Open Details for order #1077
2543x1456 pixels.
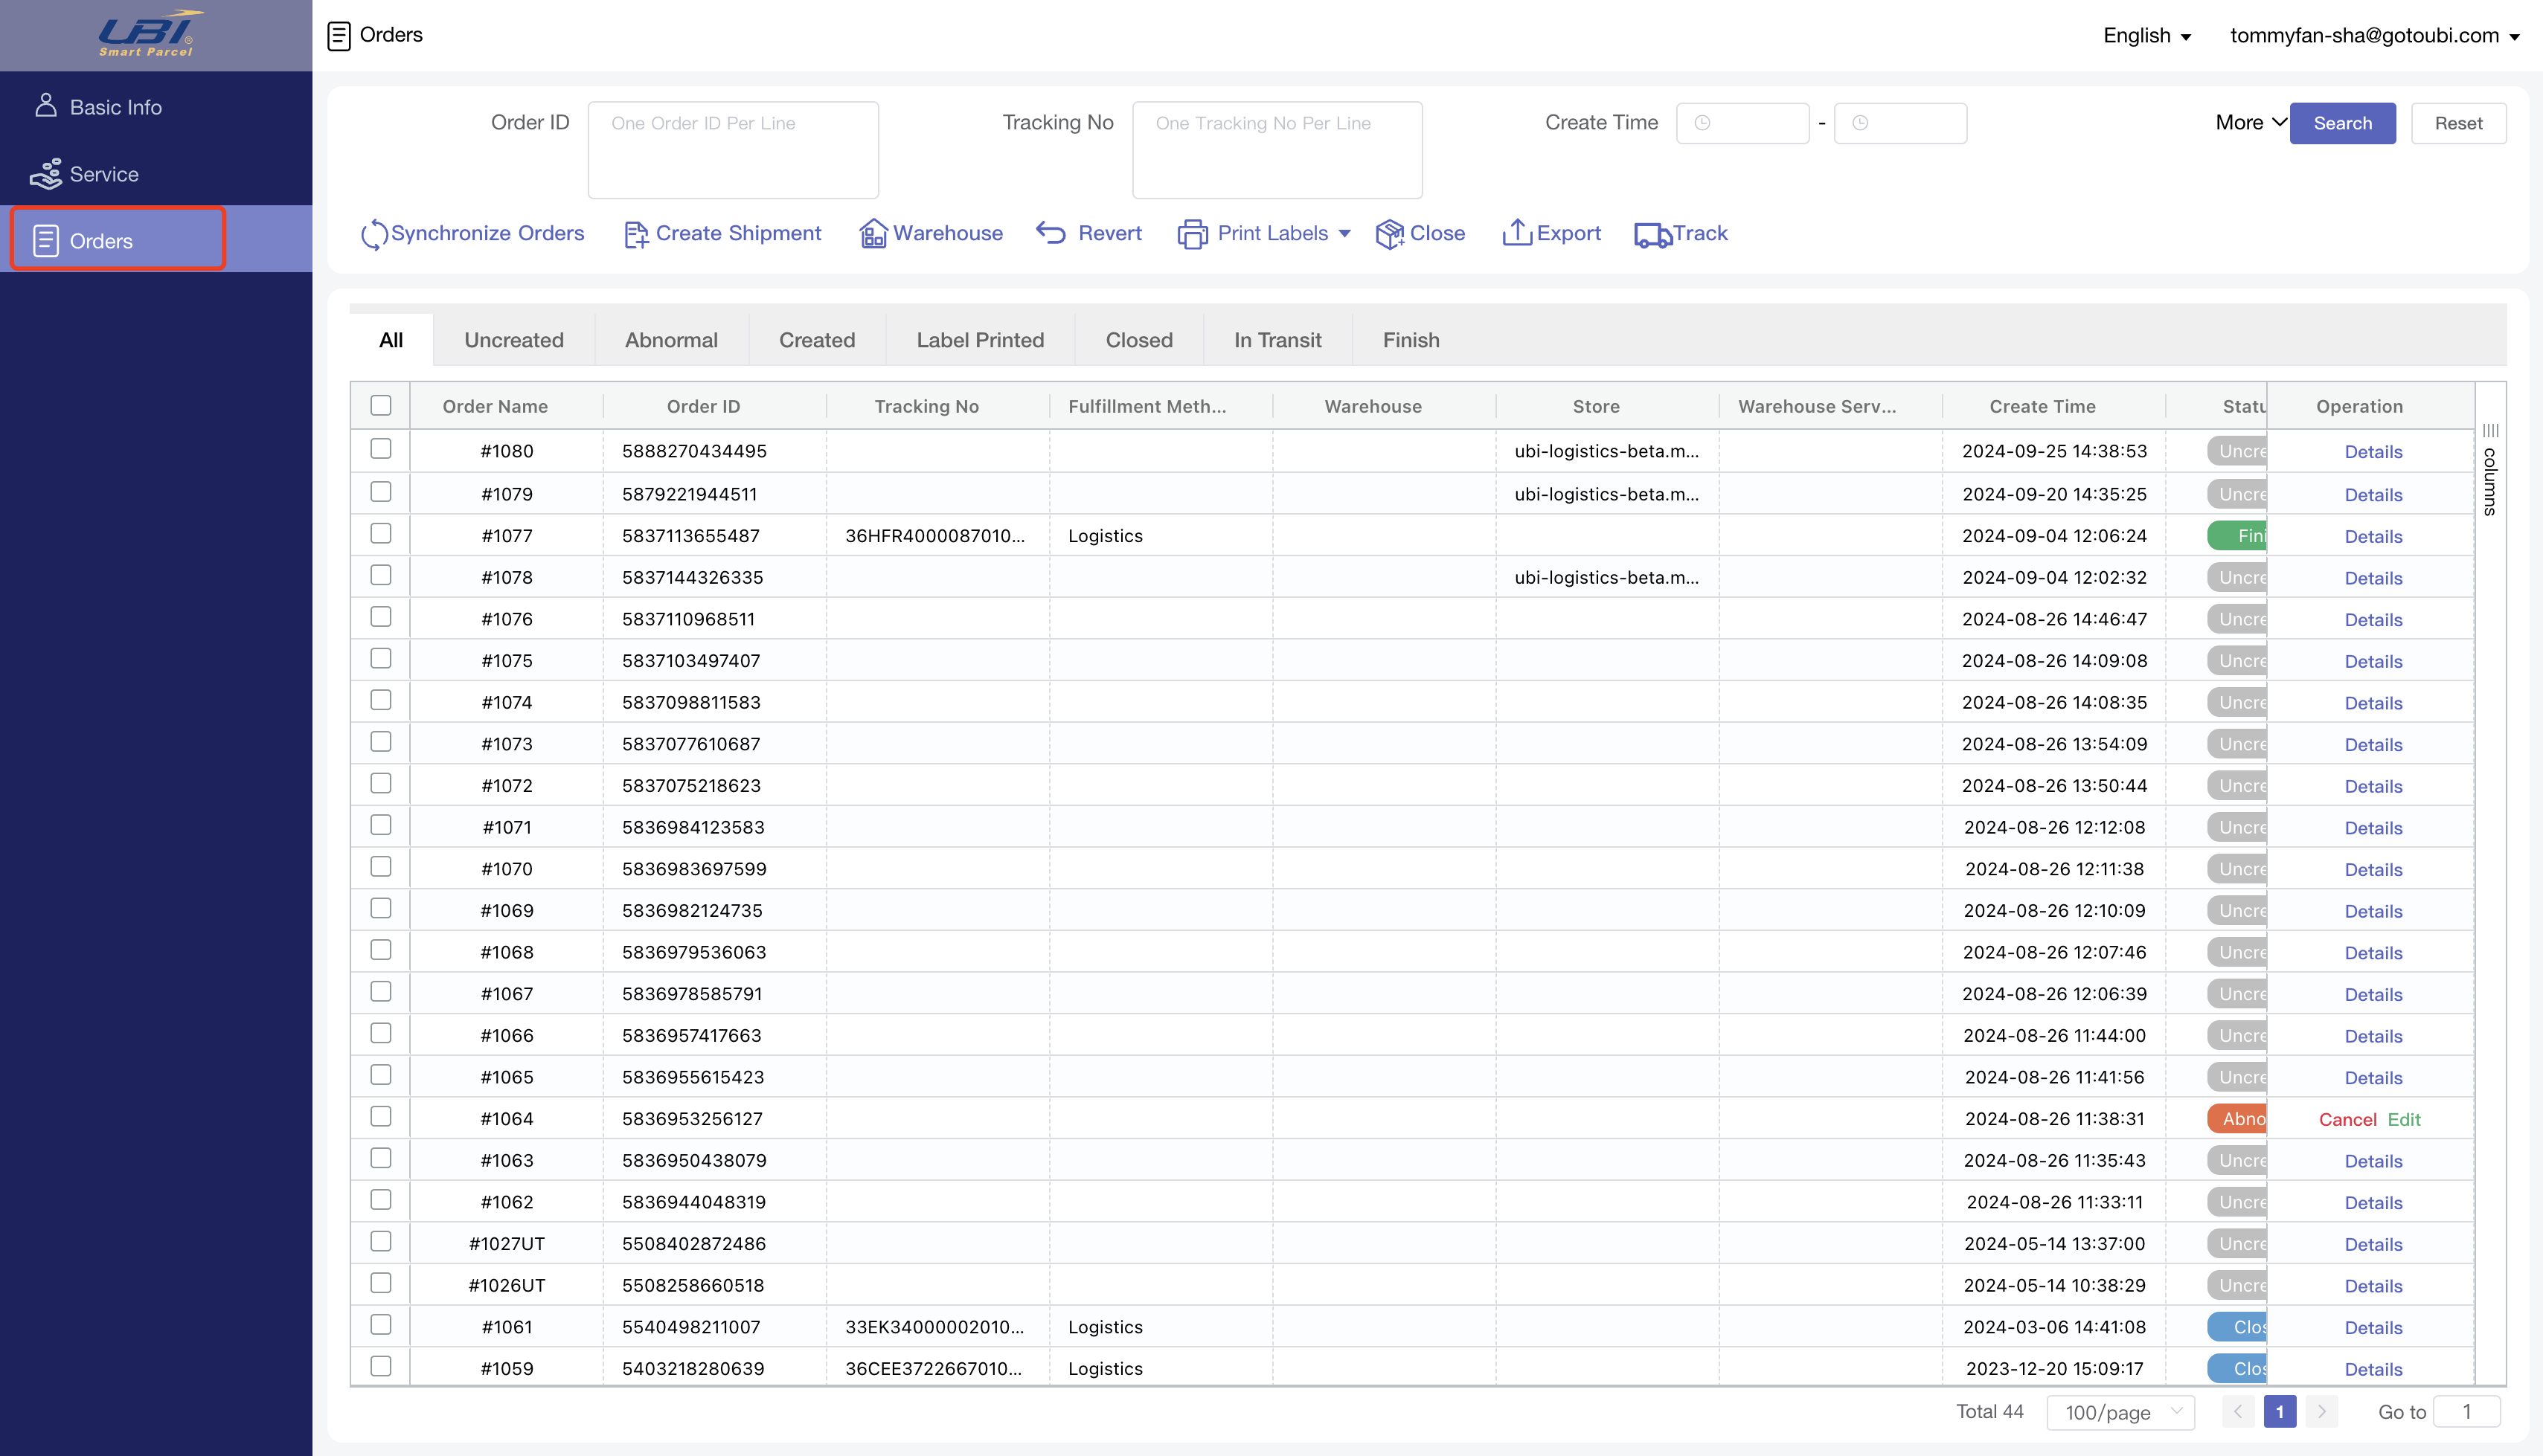click(x=2374, y=537)
